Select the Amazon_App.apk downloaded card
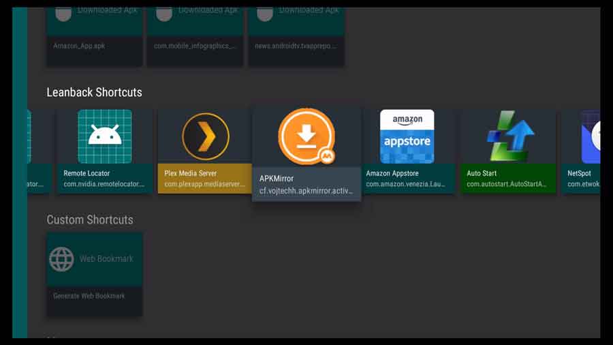Viewport: 613px width, 345px height. click(x=95, y=37)
